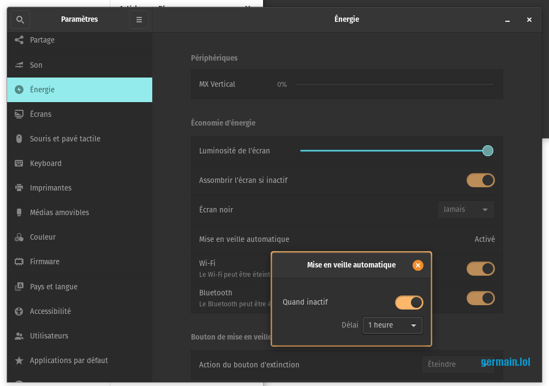This screenshot has width=549, height=386.
Task: Click the Quand inactif label
Action: 305,302
